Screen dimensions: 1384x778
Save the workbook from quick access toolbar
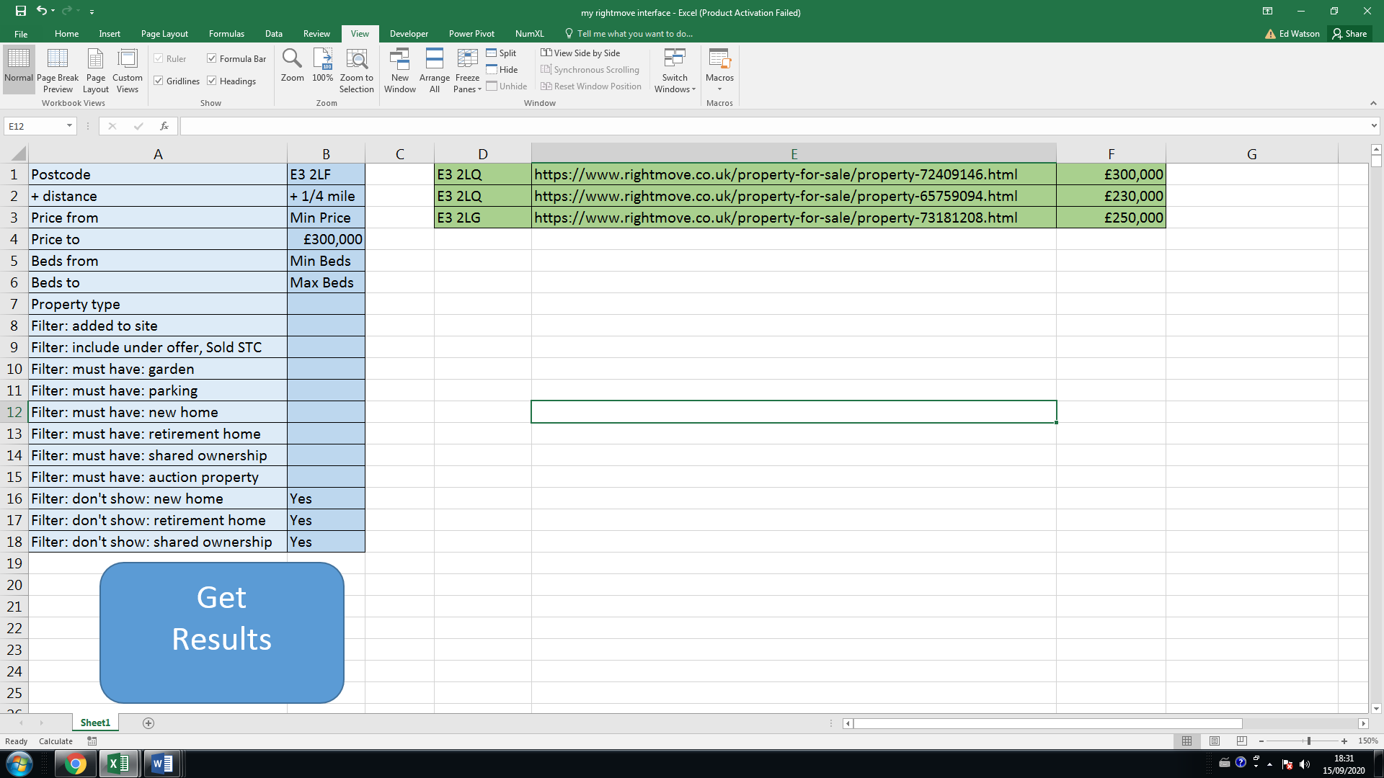point(21,11)
